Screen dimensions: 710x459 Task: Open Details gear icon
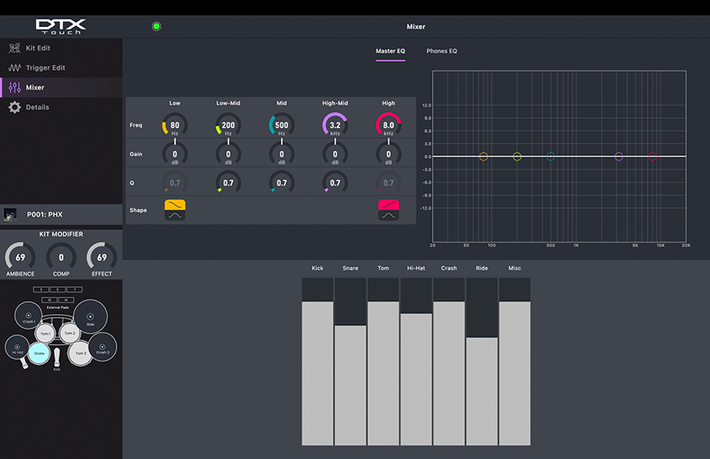click(15, 108)
